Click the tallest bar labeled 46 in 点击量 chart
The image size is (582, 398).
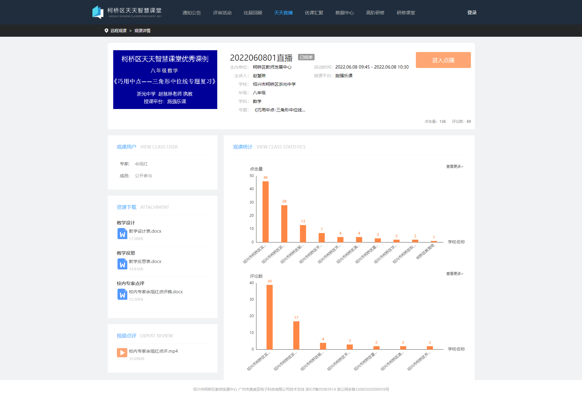pos(266,211)
